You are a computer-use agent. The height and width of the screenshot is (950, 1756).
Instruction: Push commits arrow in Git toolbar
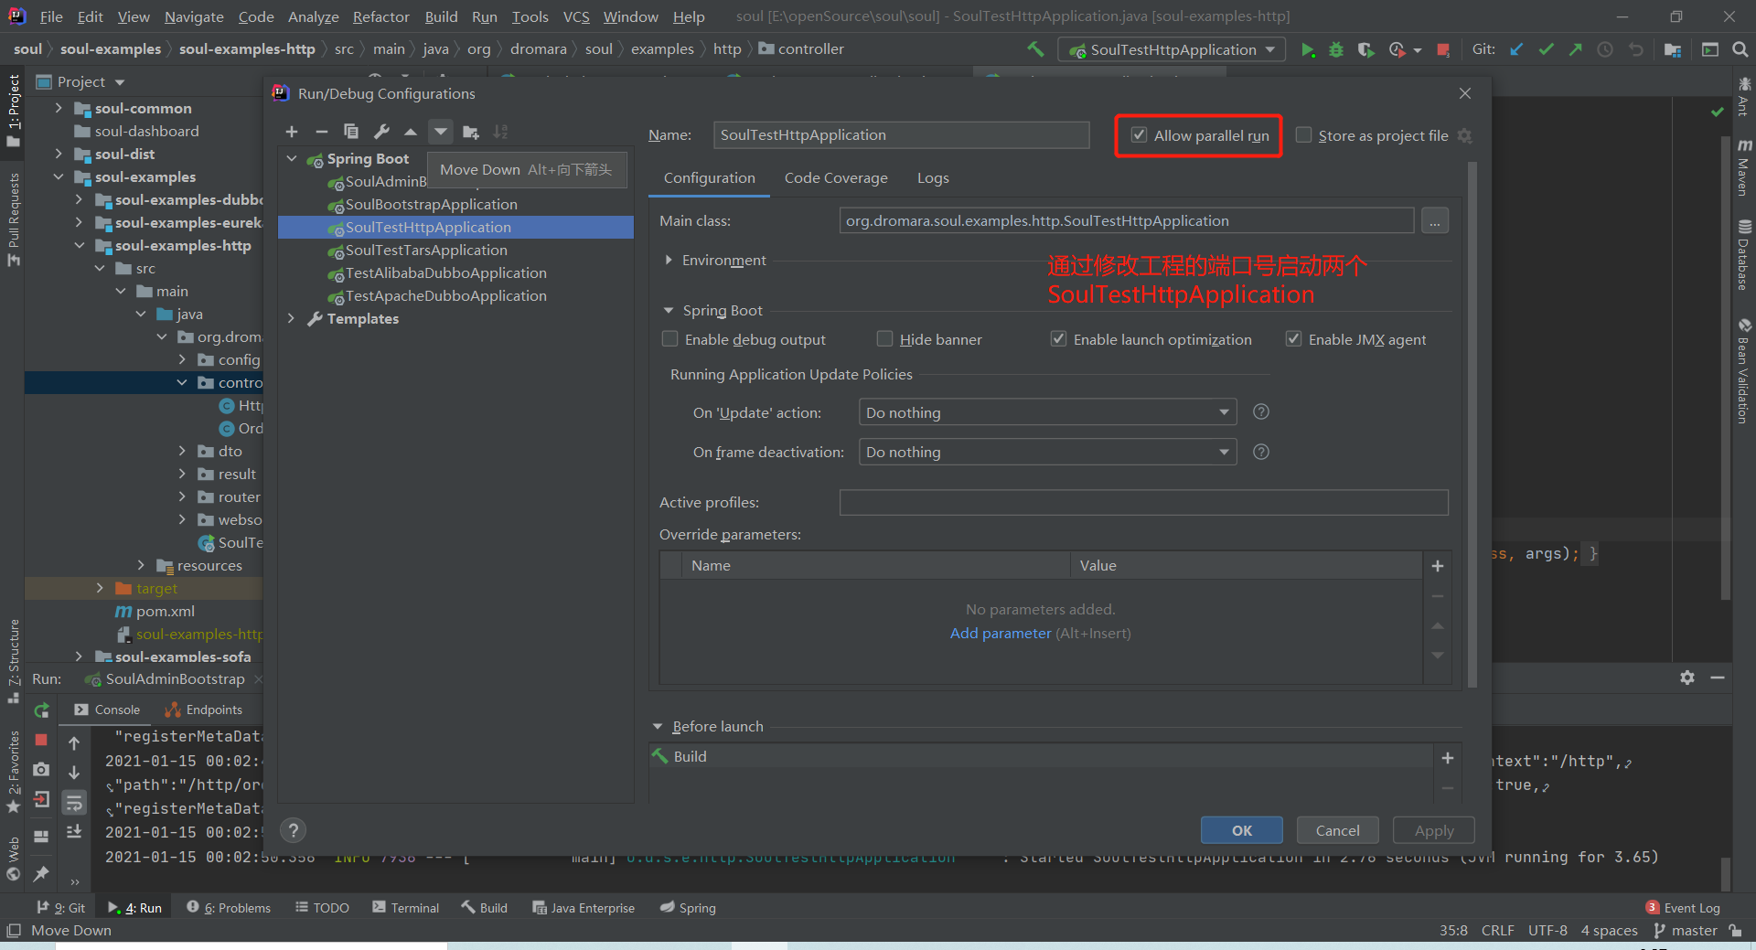tap(1575, 49)
